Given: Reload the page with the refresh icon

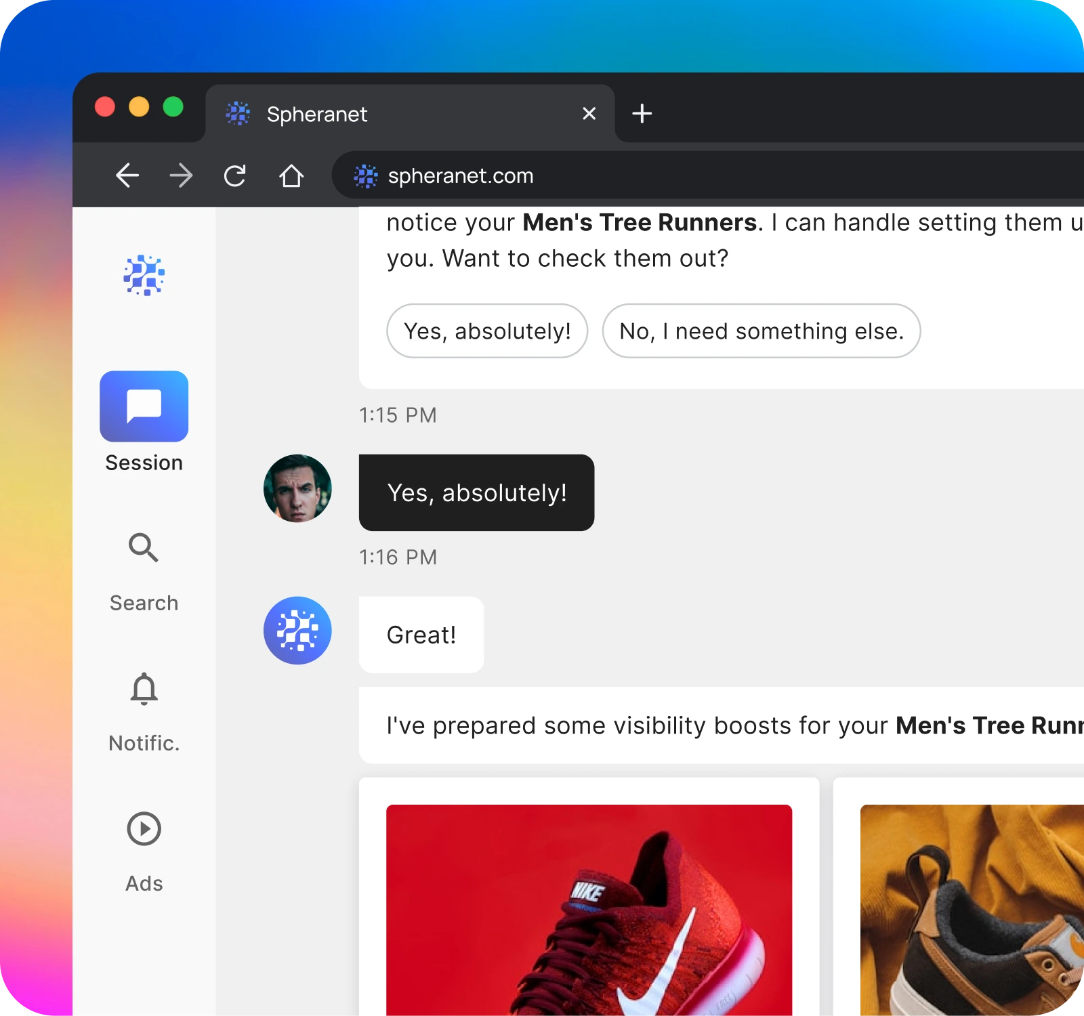Looking at the screenshot, I should pyautogui.click(x=235, y=176).
